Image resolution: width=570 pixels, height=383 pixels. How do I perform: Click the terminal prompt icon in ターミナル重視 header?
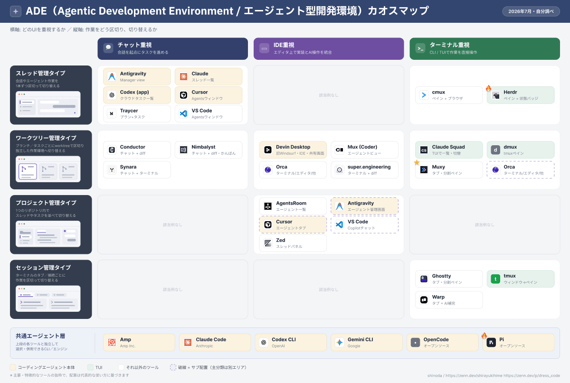tap(420, 48)
